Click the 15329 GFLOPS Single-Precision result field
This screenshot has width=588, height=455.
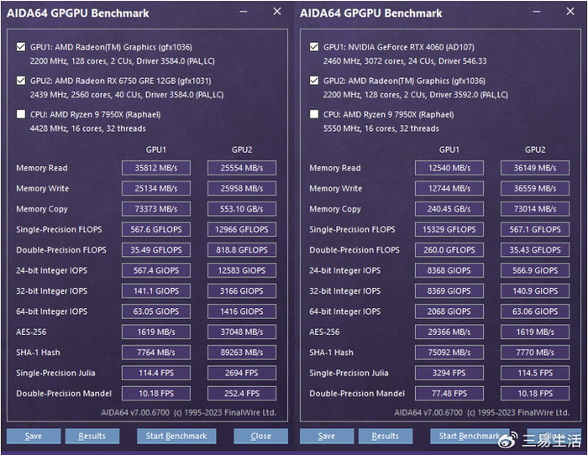[x=449, y=229]
